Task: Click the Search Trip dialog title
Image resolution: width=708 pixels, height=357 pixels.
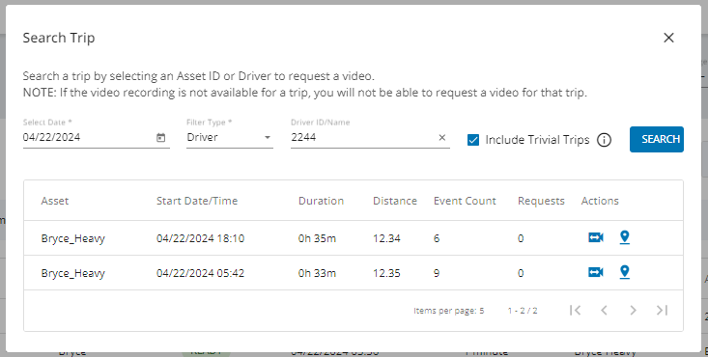Action: (x=59, y=38)
